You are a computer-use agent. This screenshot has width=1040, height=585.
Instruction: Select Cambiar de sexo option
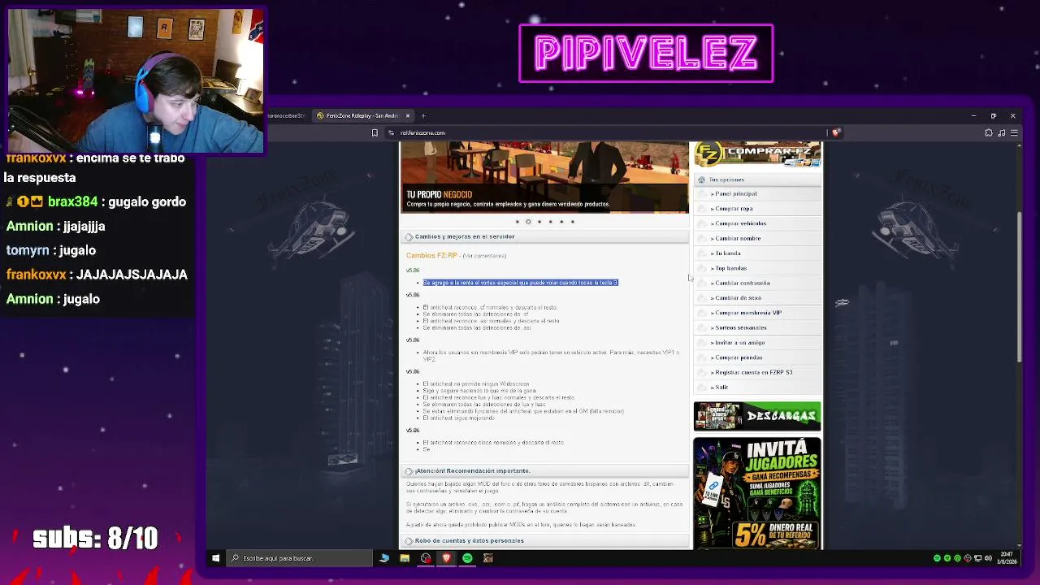(738, 298)
